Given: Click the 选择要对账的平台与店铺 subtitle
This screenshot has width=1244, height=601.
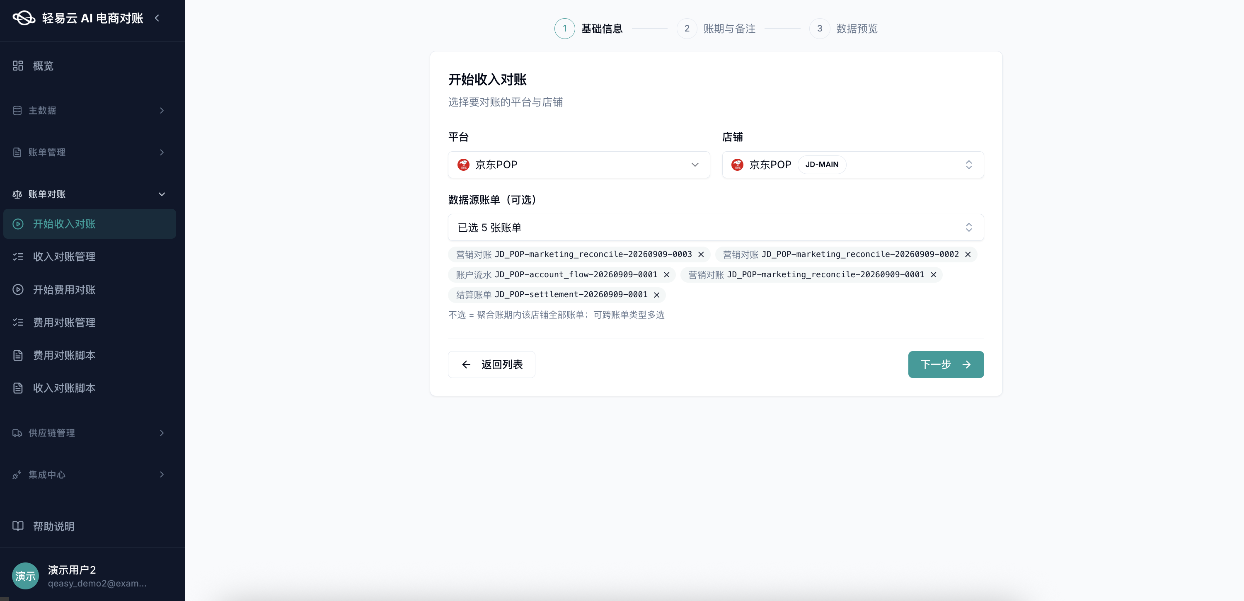Looking at the screenshot, I should [x=506, y=102].
